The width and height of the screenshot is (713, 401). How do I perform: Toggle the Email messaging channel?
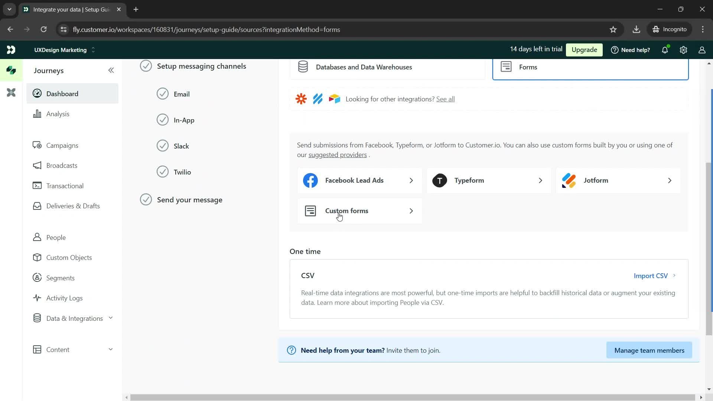[x=163, y=94]
